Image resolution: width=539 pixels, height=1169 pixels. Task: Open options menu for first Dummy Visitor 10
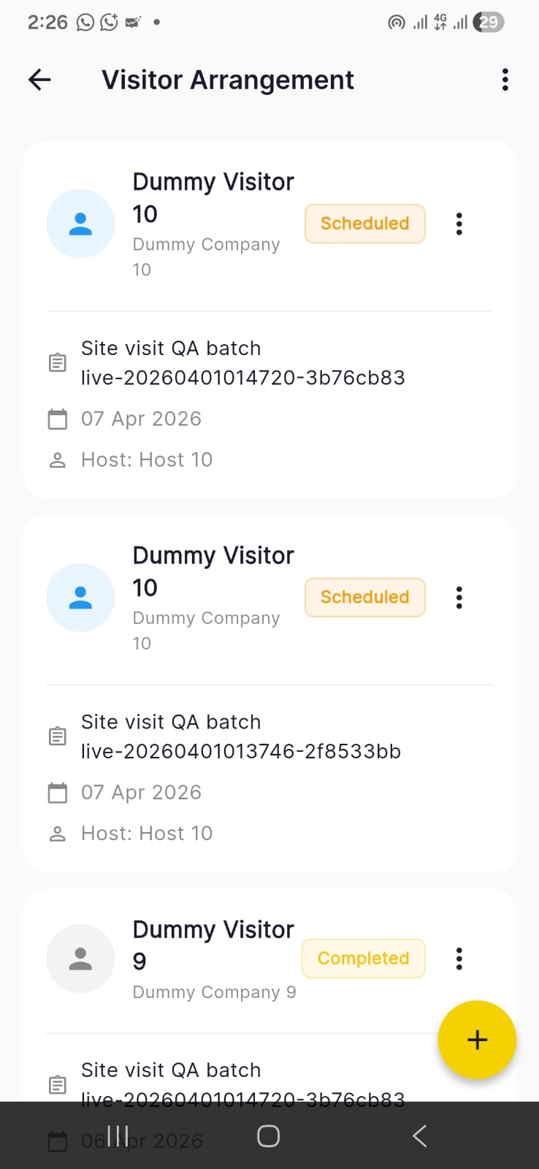pyautogui.click(x=459, y=224)
